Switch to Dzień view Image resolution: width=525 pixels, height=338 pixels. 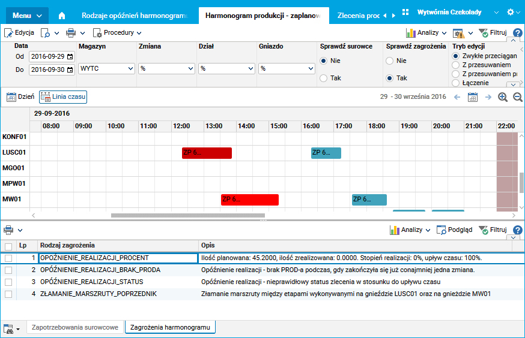[20, 97]
